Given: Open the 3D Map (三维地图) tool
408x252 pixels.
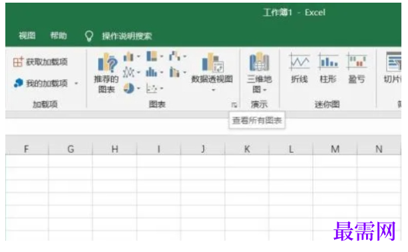Looking at the screenshot, I should click(259, 73).
